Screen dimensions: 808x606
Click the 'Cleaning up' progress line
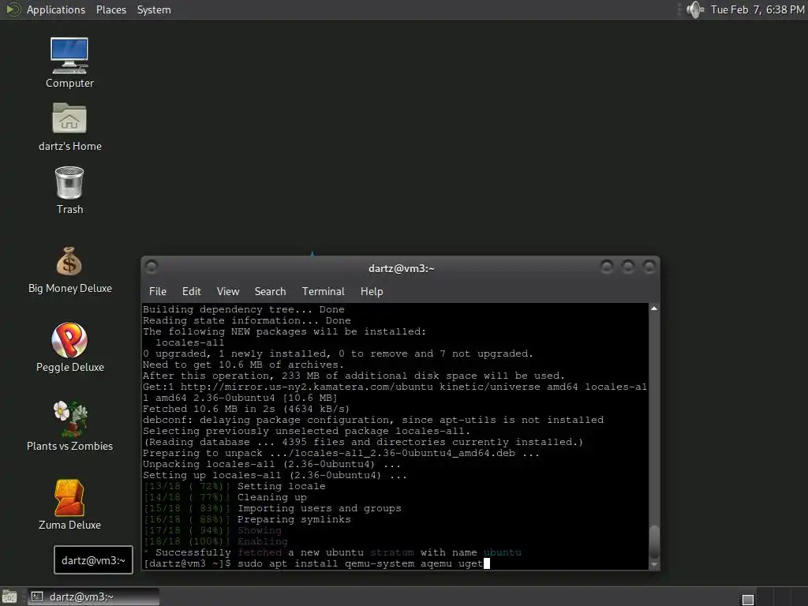[x=225, y=497]
